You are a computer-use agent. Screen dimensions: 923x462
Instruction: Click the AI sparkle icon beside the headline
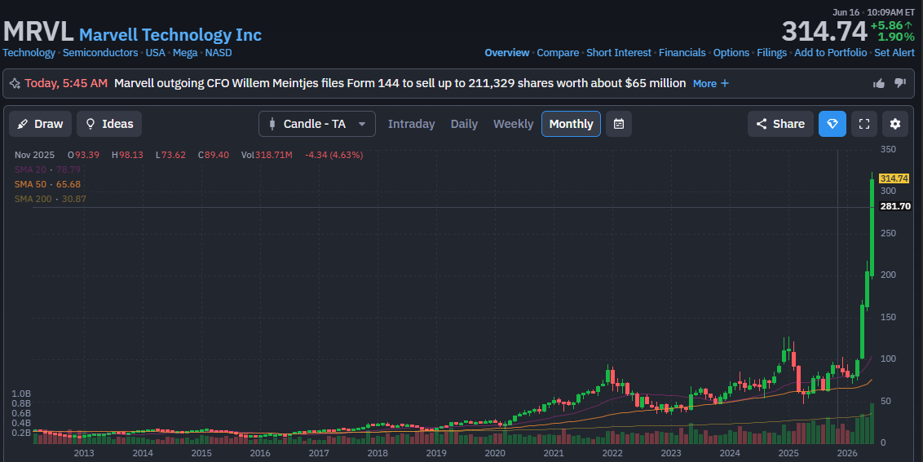coord(15,84)
